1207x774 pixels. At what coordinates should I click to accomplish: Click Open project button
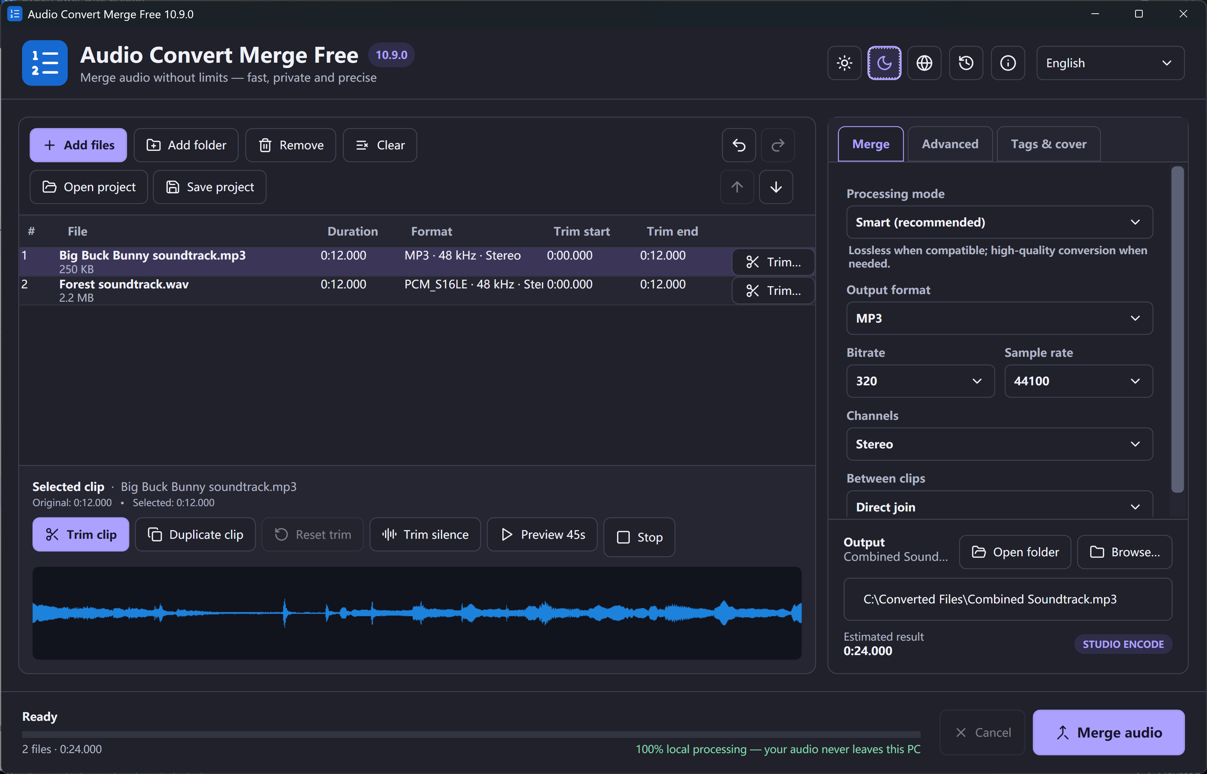pos(89,187)
